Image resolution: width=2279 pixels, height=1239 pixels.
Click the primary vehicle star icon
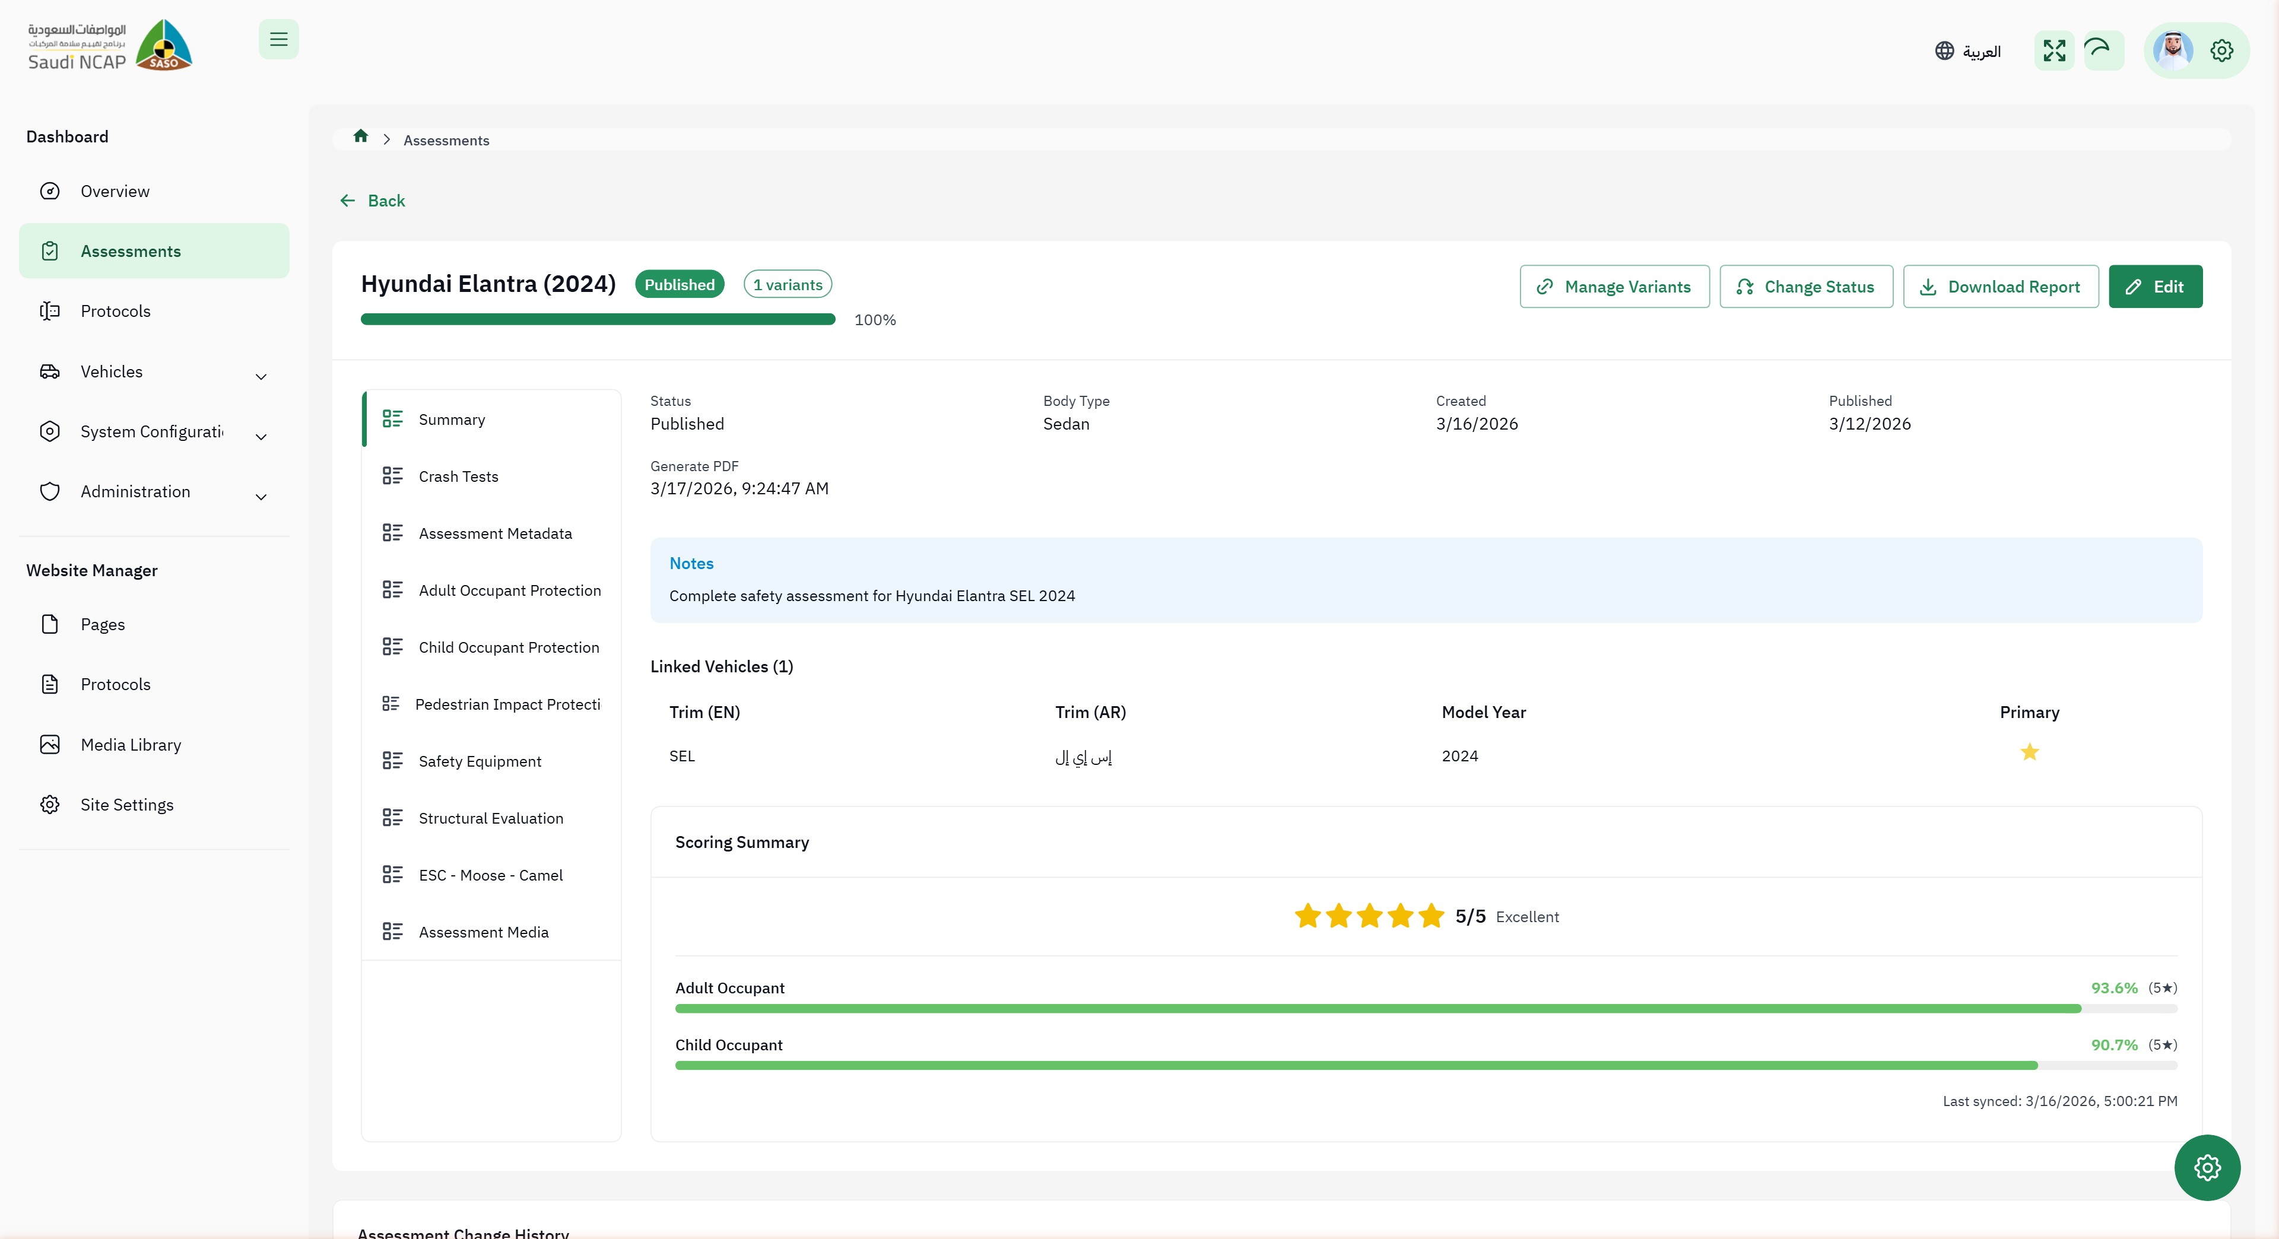2030,752
